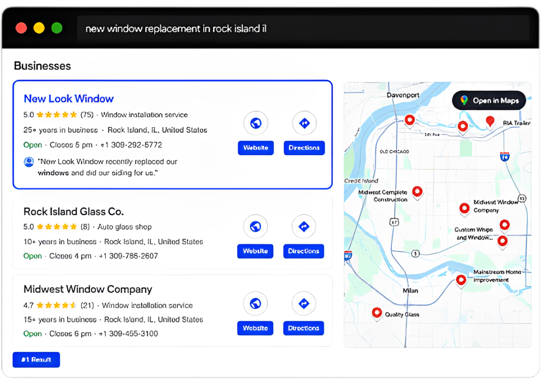Click Midwest Window Company directions arrow icon
541x384 pixels.
304,304
